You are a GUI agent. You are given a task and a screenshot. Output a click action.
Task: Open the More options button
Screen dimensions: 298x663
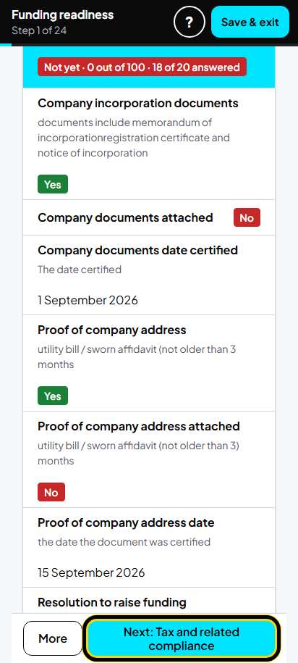[53, 638]
